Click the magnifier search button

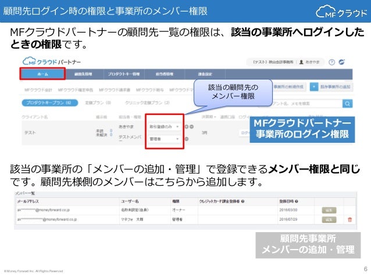click(347, 103)
